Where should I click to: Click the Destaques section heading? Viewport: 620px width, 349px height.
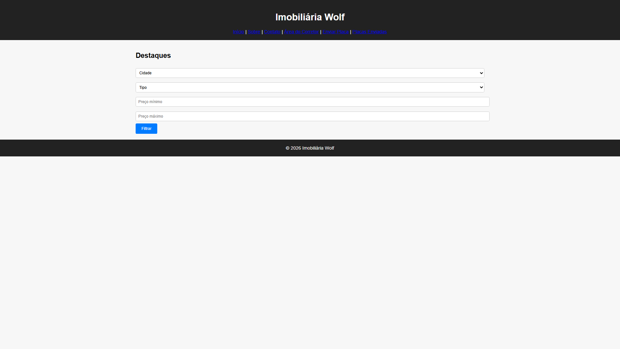[x=153, y=56]
